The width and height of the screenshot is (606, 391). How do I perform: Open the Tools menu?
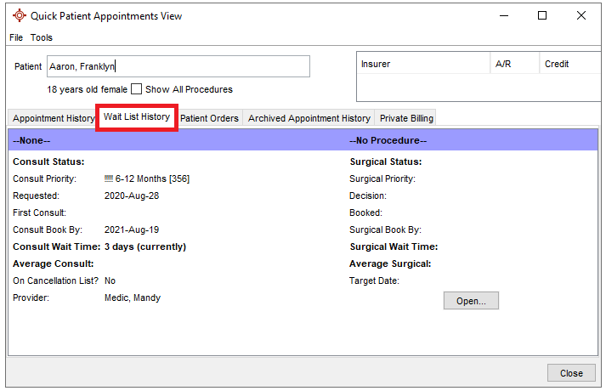(x=42, y=37)
